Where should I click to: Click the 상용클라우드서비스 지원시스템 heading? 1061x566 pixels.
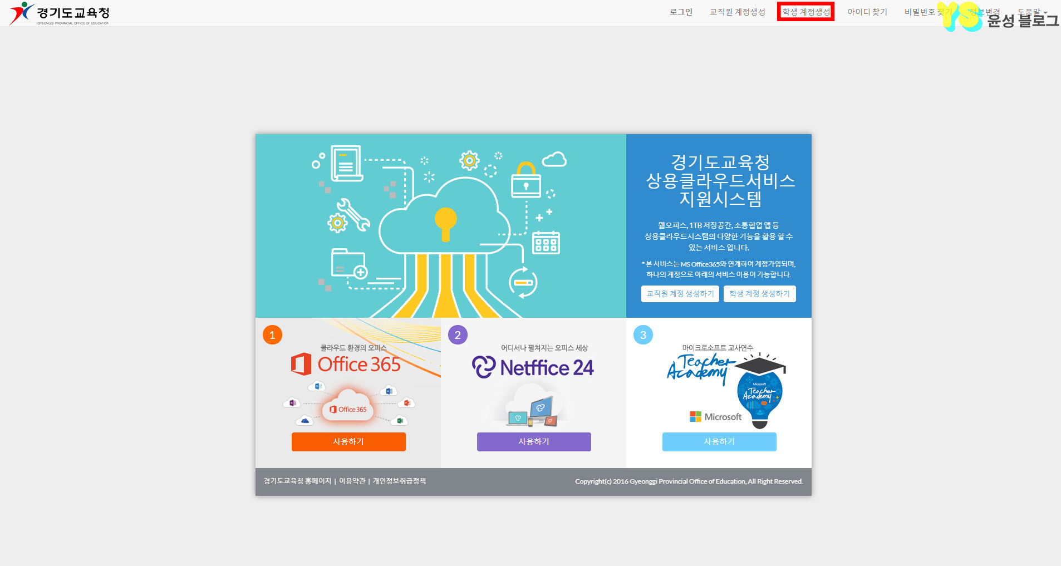pyautogui.click(x=720, y=181)
